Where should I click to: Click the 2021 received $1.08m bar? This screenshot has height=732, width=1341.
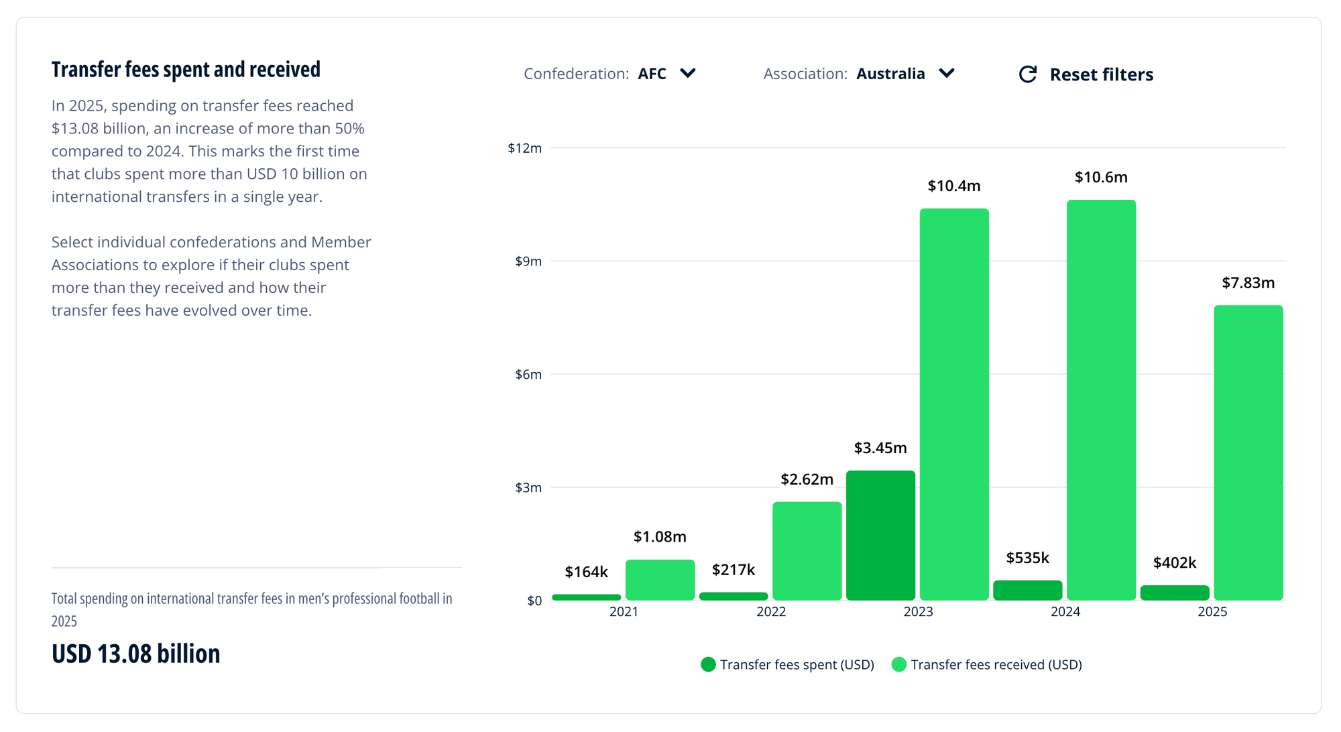pyautogui.click(x=660, y=580)
